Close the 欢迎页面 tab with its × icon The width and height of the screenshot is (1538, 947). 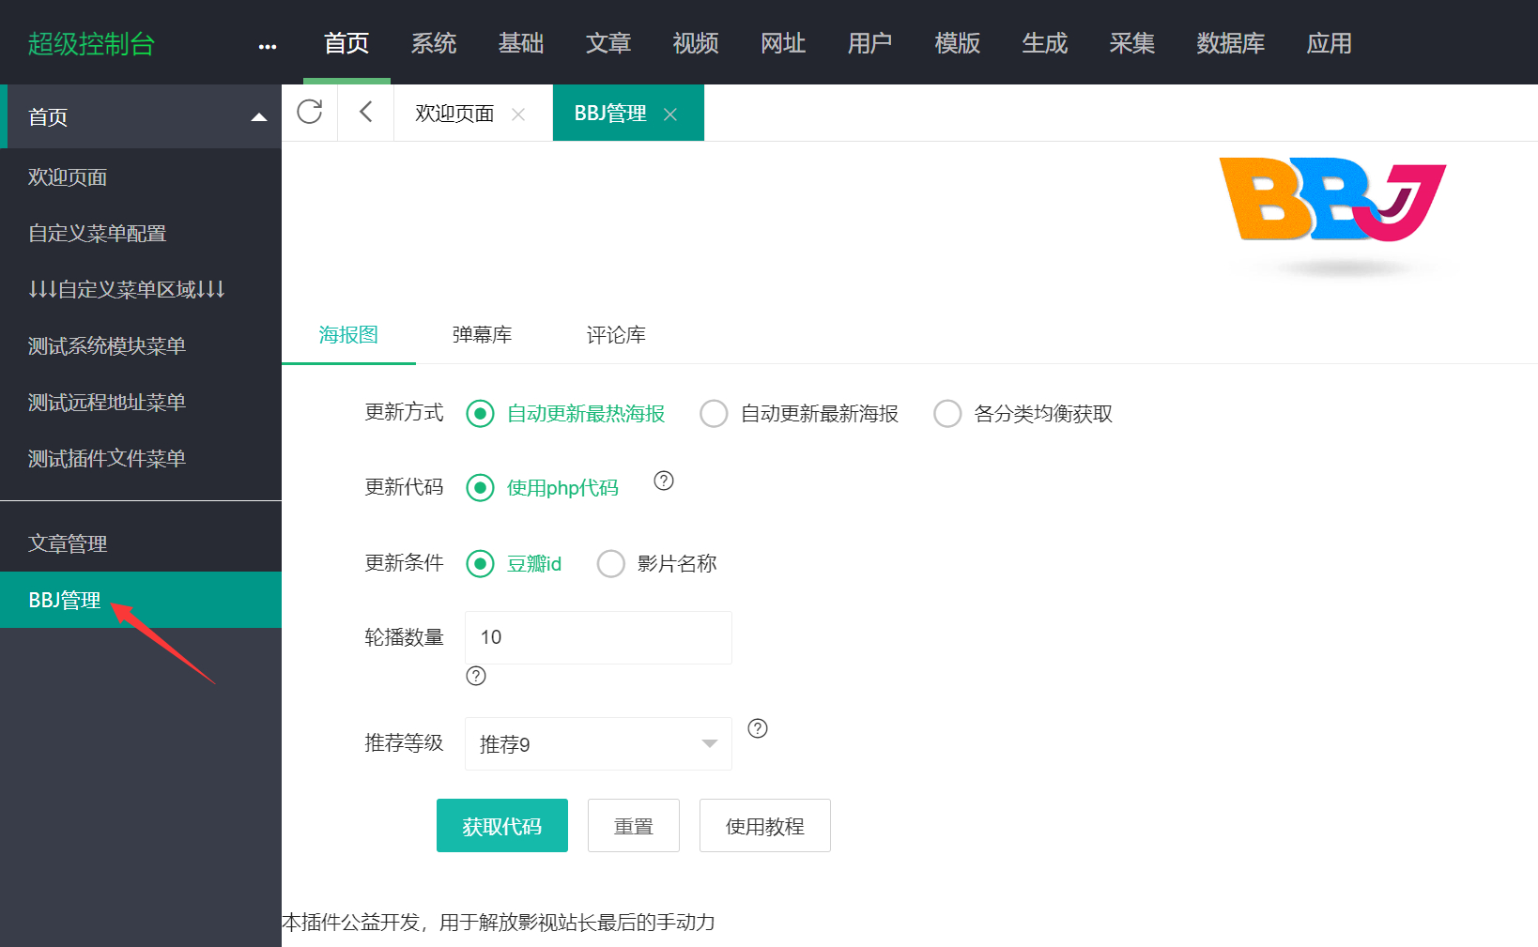click(x=518, y=114)
